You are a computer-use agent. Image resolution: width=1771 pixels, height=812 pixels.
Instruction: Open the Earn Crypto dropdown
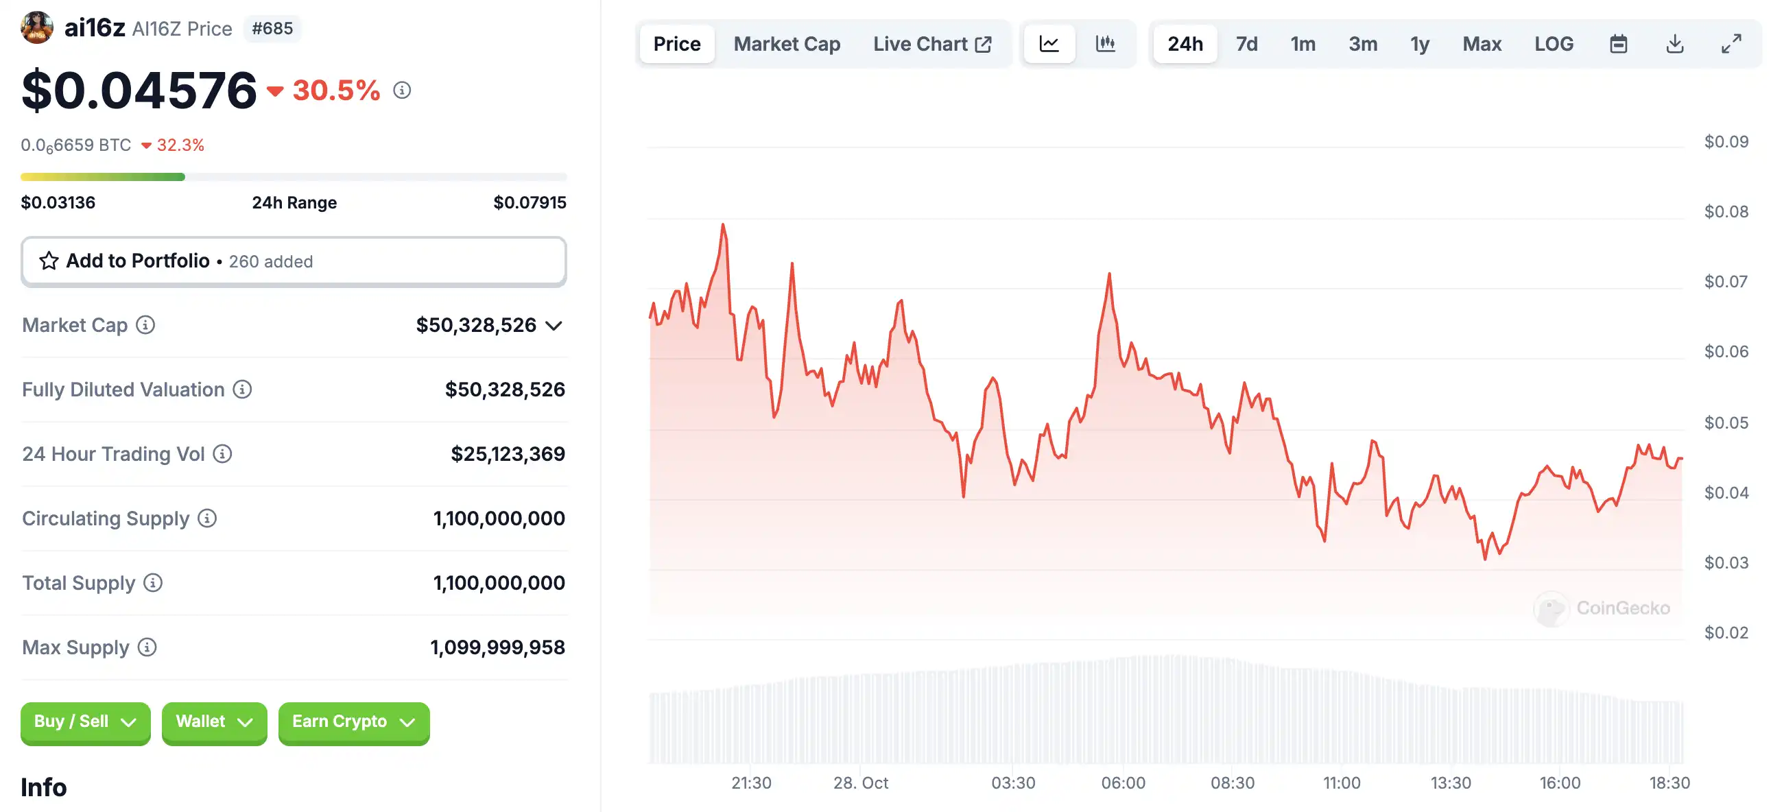[353, 721]
